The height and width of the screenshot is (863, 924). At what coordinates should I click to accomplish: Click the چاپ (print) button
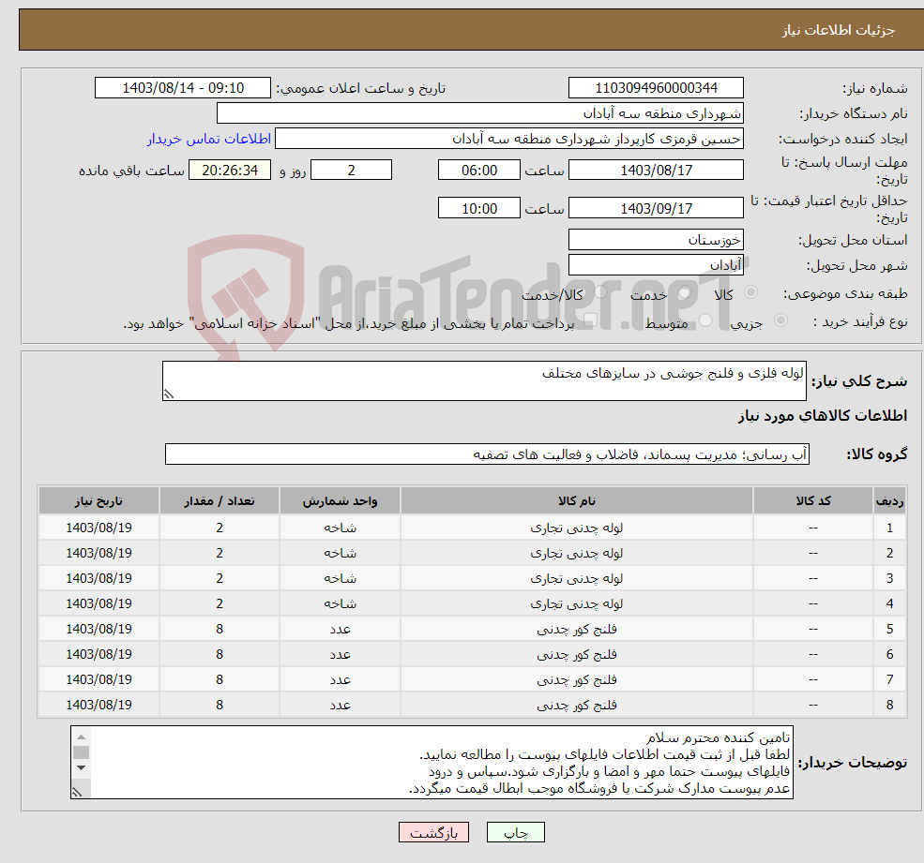516,832
